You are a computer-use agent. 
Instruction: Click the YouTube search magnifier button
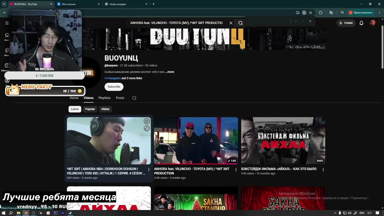click(241, 23)
